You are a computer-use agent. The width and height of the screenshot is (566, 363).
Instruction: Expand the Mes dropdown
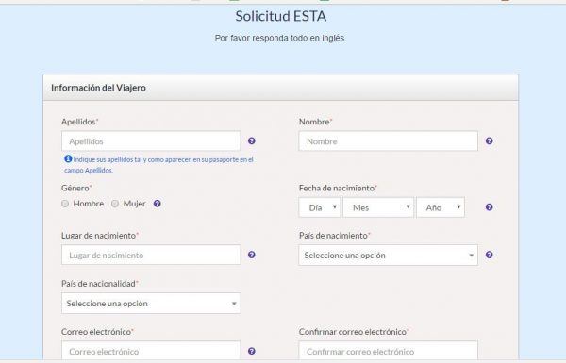378,207
